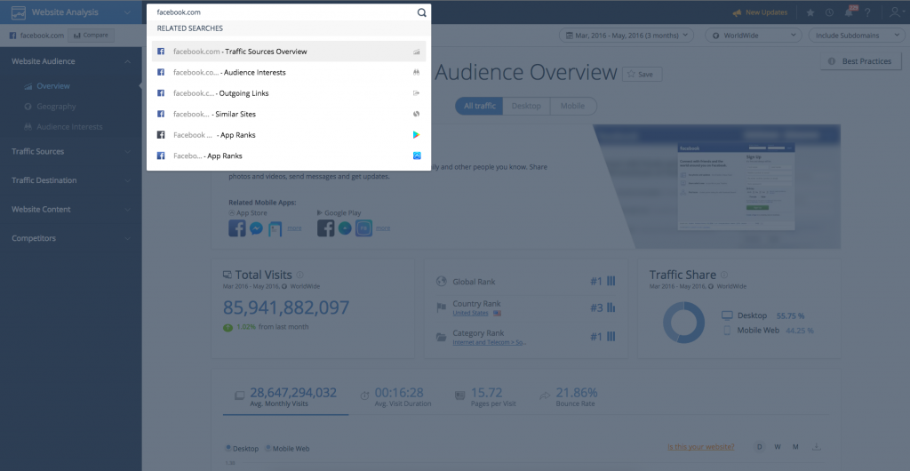Image resolution: width=910 pixels, height=471 pixels.
Task: Open Google Play App Ranks suggestion
Action: (x=289, y=135)
